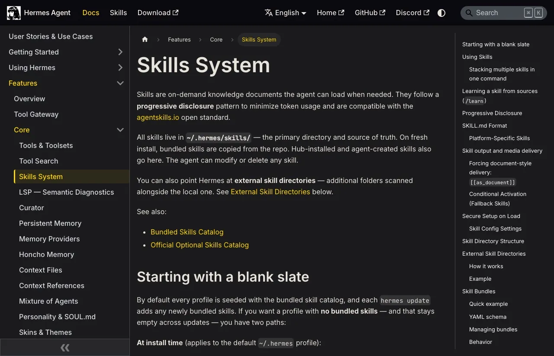Open the Skills tab in navbar
The height and width of the screenshot is (356, 554).
point(118,13)
